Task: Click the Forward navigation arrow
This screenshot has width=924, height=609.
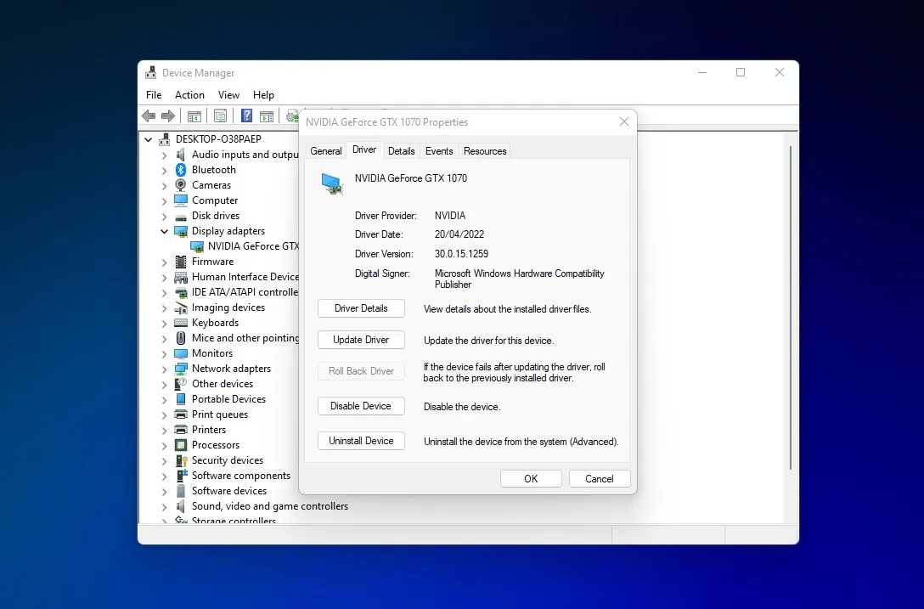Action: 167,116
